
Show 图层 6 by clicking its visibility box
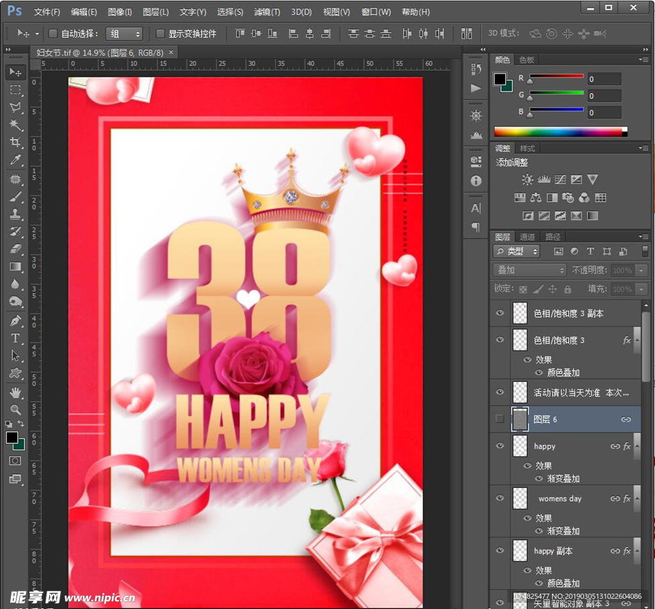(500, 419)
